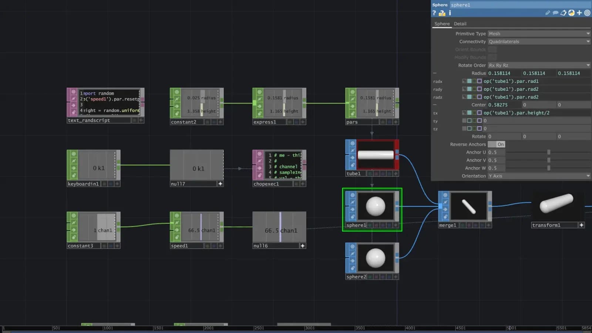The width and height of the screenshot is (592, 333).
Task: Click sphere1 operator name field
Action: (x=520, y=5)
